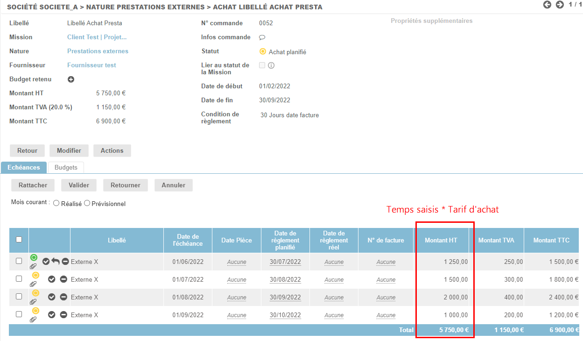Screen dimensions: 583x341
Task: Open the Actions menu button
Action: tap(112, 150)
